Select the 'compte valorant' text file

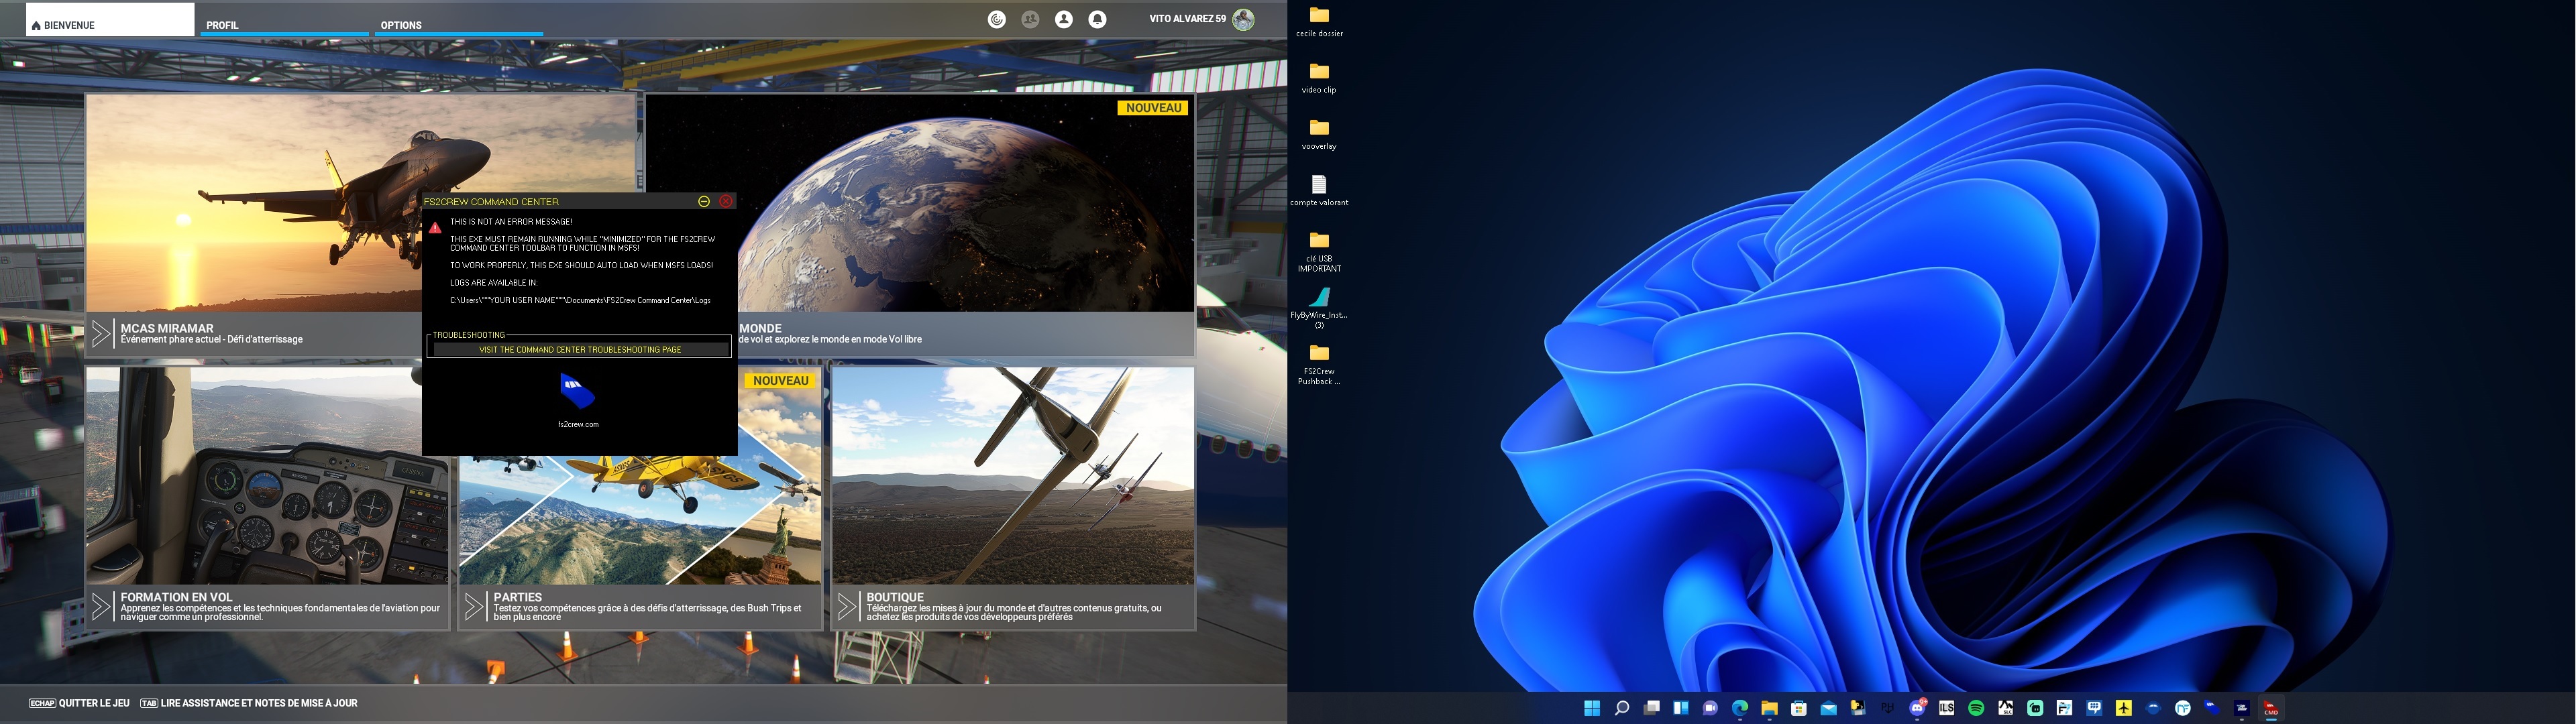[1319, 191]
